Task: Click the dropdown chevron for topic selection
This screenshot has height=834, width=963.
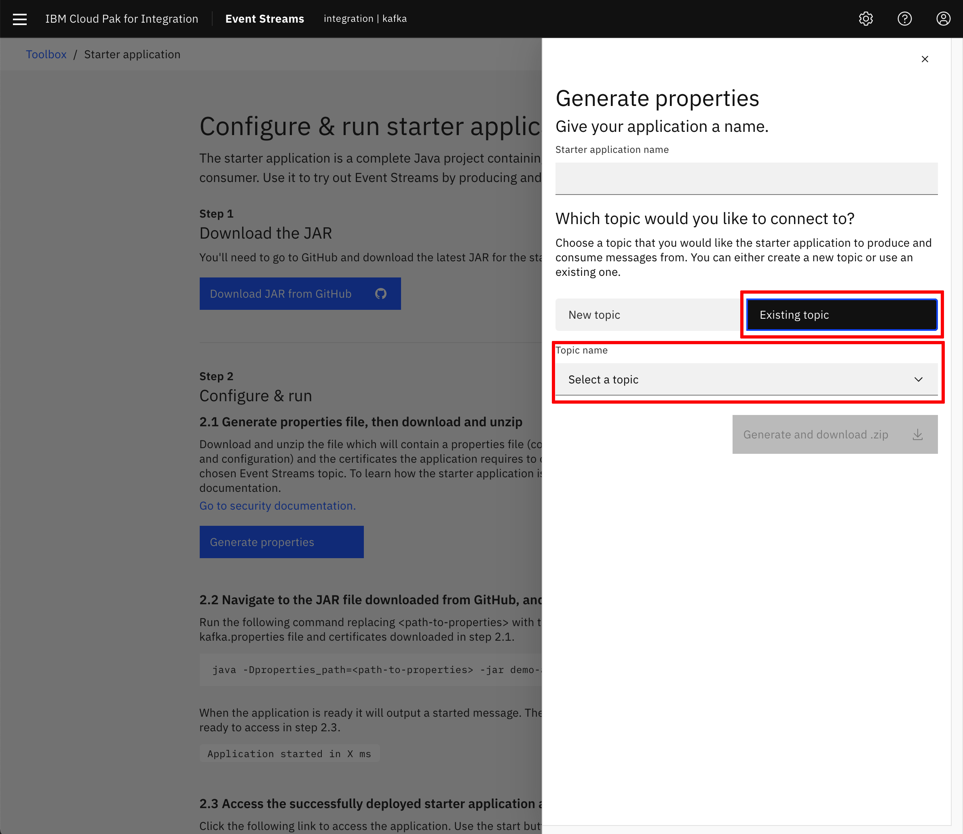Action: click(919, 379)
